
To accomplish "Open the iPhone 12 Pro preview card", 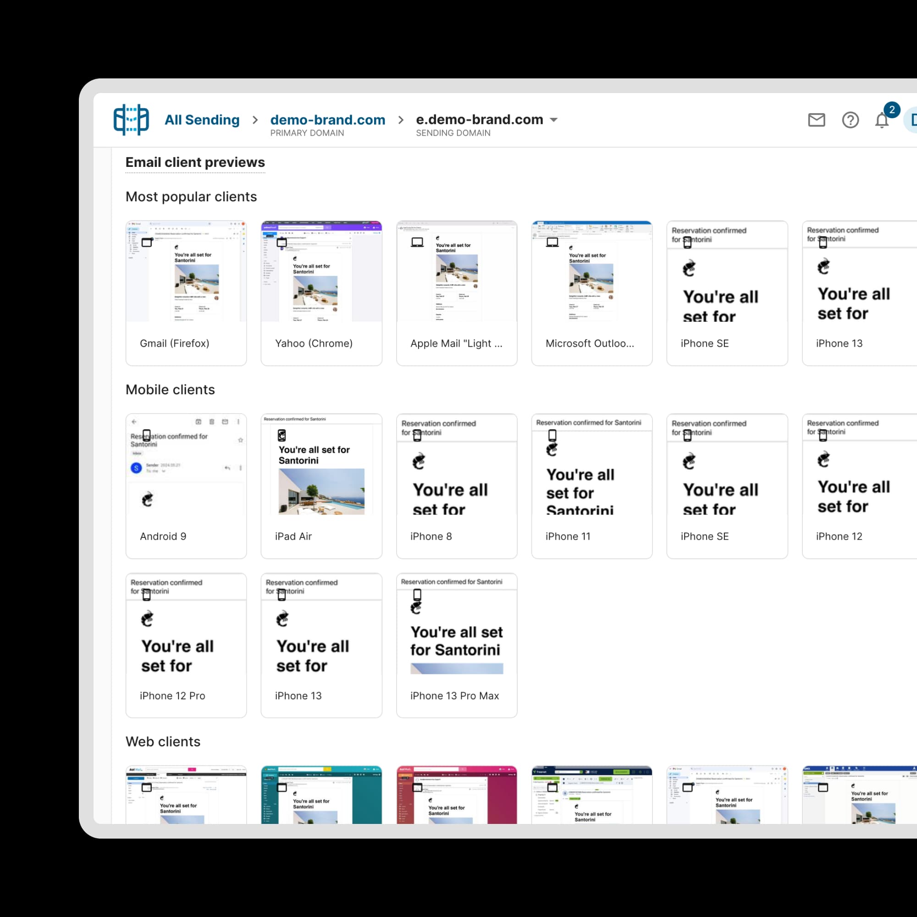I will click(x=186, y=645).
